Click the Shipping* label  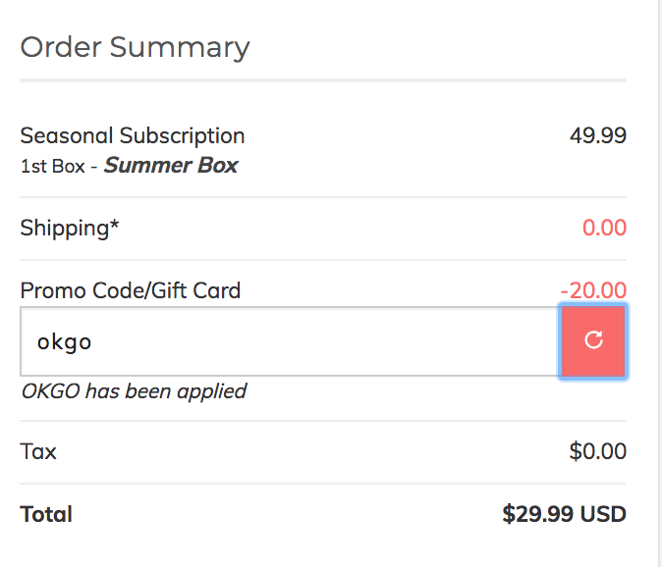pyautogui.click(x=69, y=229)
